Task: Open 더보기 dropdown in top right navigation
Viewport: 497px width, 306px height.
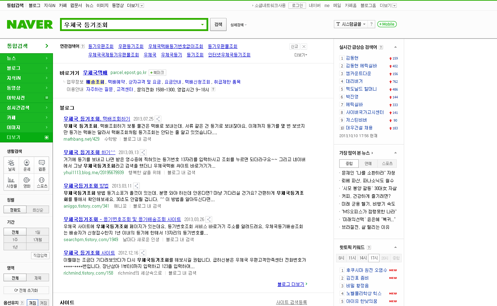Action: pyautogui.click(x=388, y=5)
